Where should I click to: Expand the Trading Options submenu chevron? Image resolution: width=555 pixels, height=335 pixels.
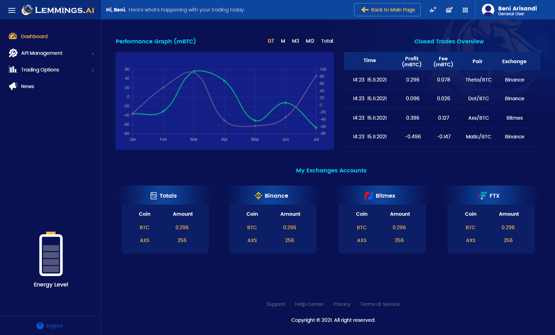coord(93,70)
